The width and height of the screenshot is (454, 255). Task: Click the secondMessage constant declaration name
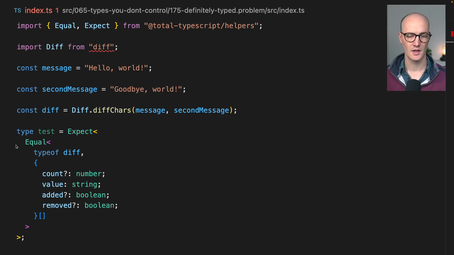pos(70,89)
